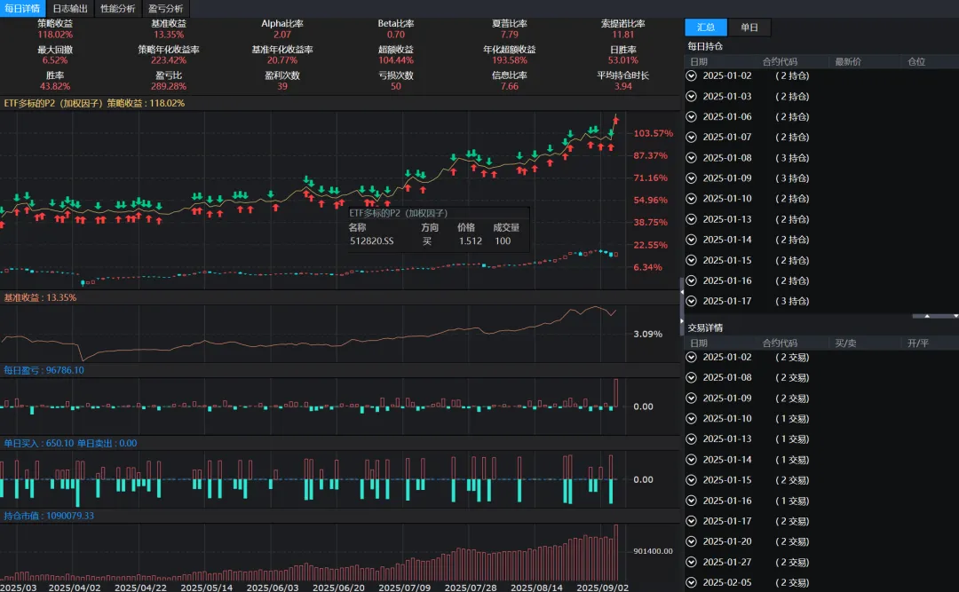The width and height of the screenshot is (959, 592).
Task: Expand the 2025-01-14 trade record chevron
Action: [691, 459]
